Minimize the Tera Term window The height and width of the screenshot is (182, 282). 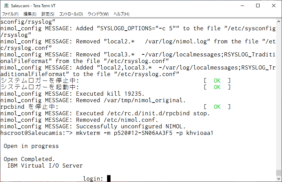[242, 6]
